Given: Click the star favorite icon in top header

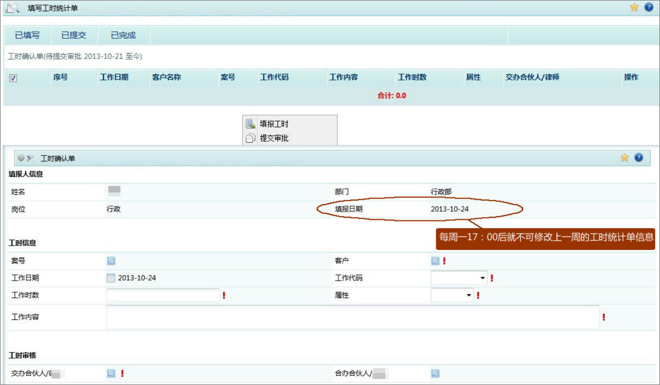Looking at the screenshot, I should [x=634, y=8].
